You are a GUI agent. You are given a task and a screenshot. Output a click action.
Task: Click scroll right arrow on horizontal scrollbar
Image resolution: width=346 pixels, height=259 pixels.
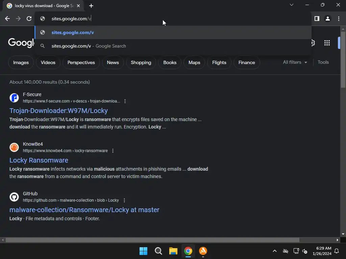coord(338,240)
